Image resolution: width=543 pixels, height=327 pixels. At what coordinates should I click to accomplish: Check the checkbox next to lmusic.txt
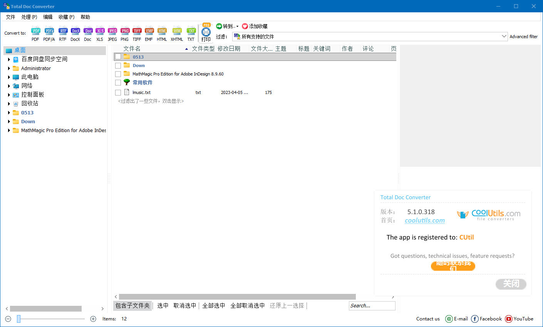click(118, 92)
